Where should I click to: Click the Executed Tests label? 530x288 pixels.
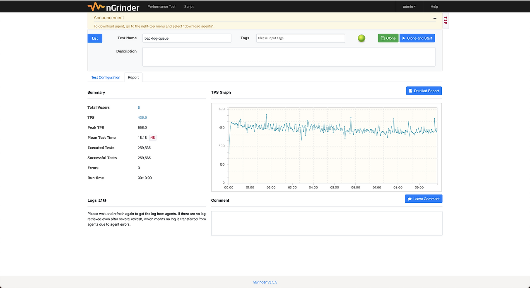(x=101, y=148)
